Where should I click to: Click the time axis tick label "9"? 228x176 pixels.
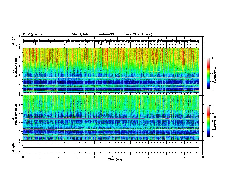click(184, 157)
